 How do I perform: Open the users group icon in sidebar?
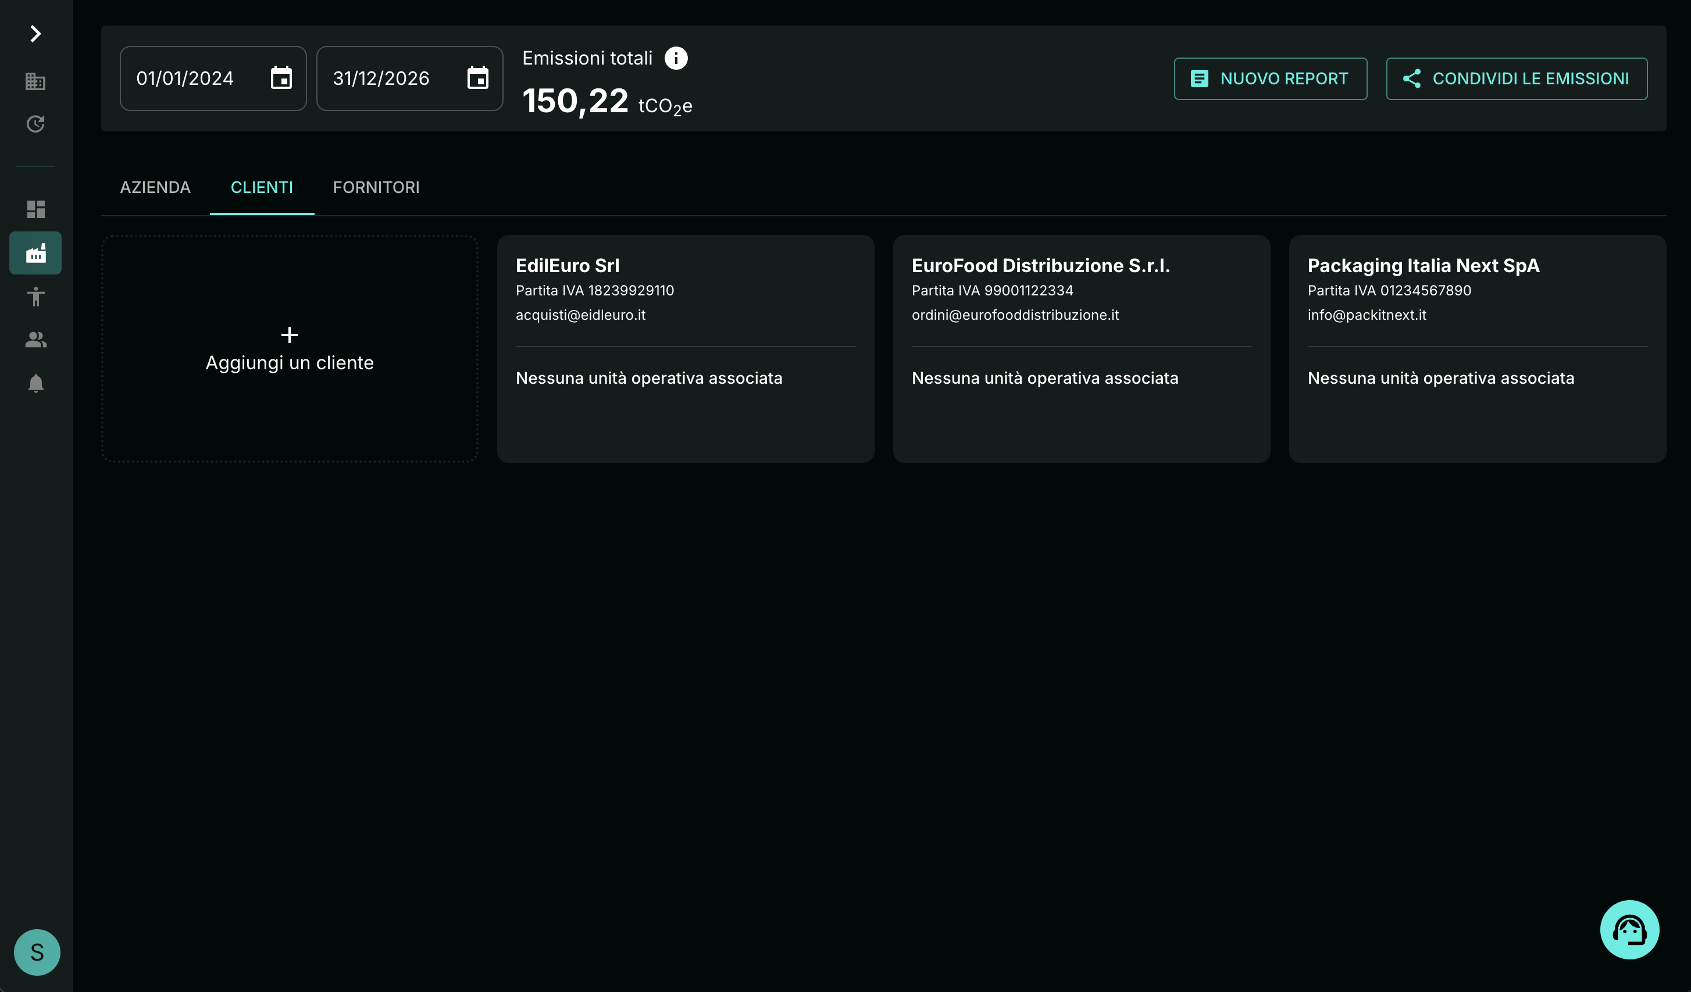click(35, 340)
